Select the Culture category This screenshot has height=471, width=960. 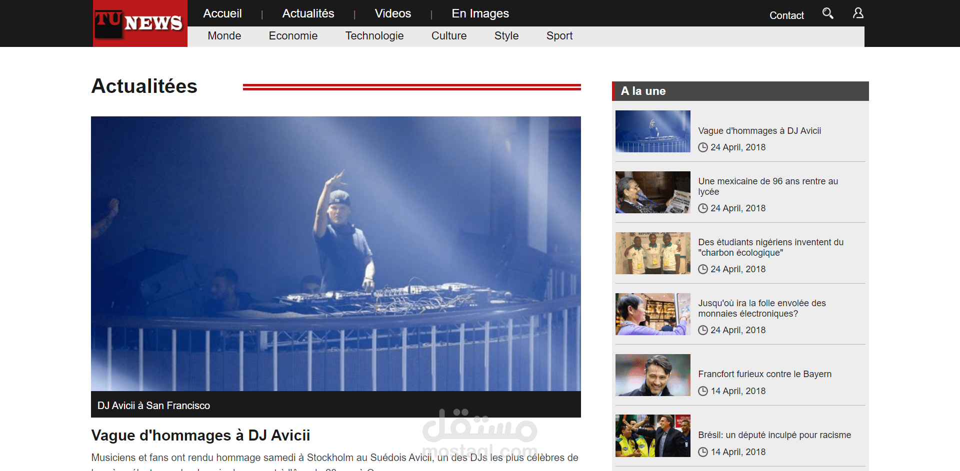coord(449,36)
